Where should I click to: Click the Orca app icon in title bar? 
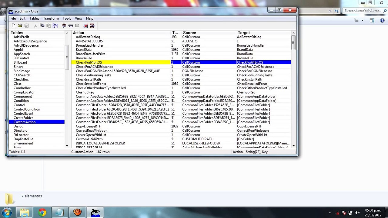[11, 11]
